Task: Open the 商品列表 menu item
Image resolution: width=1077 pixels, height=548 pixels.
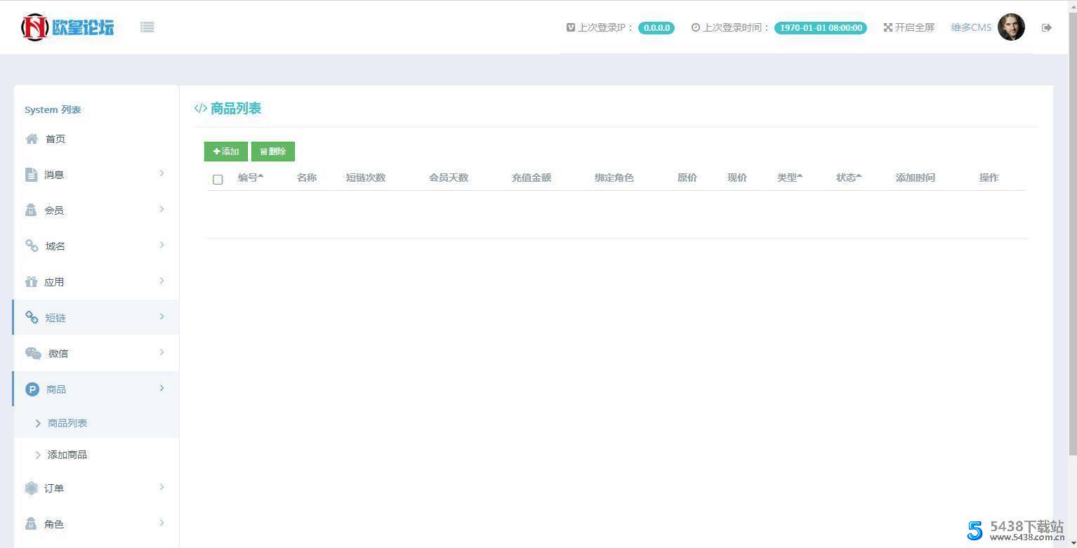Action: [x=67, y=422]
